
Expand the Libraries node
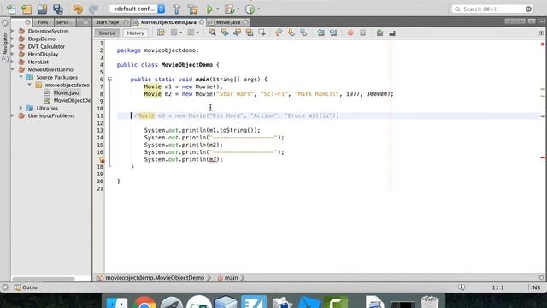(21, 108)
